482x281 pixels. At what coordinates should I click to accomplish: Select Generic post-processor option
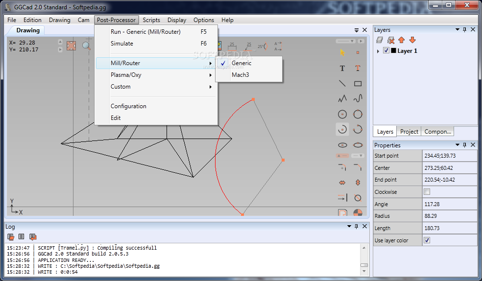point(241,63)
